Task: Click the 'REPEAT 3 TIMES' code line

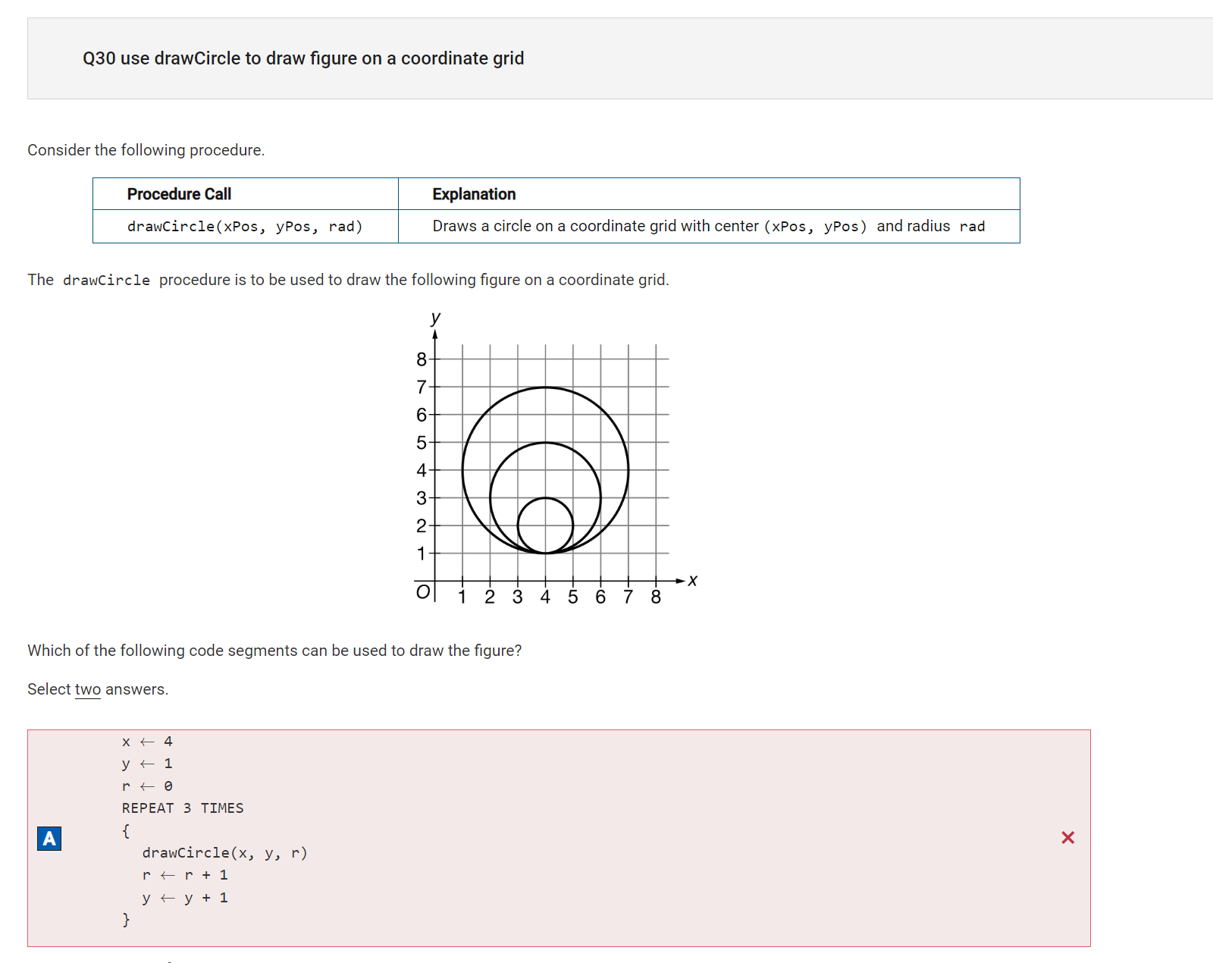Action: [x=183, y=808]
